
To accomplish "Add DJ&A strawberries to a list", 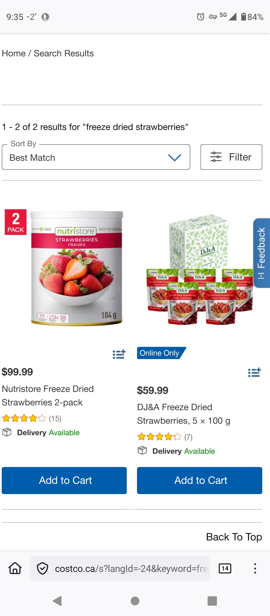I will [254, 372].
